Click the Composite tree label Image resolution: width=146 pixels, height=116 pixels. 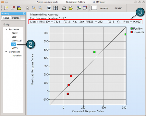pyautogui.click(x=15, y=52)
